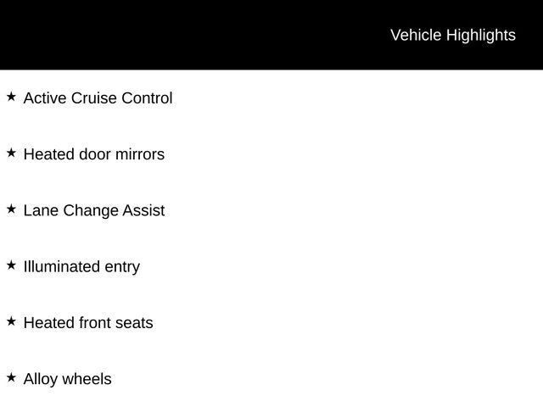Click the word "Highlights" in the black header
Image resolution: width=543 pixels, height=407 pixels.
point(480,35)
